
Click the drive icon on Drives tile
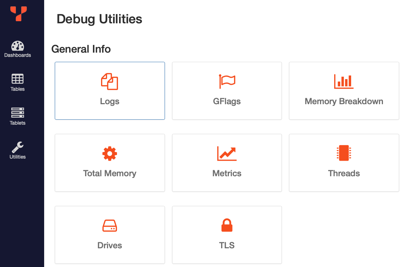coord(110,225)
